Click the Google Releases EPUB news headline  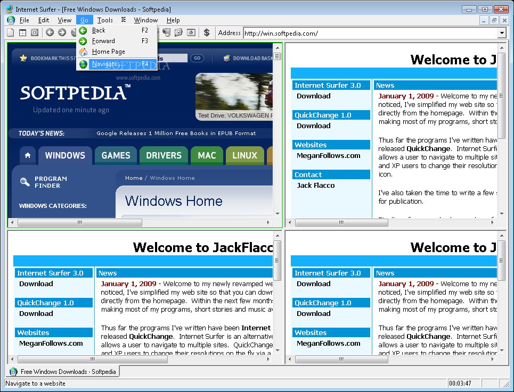(176, 133)
